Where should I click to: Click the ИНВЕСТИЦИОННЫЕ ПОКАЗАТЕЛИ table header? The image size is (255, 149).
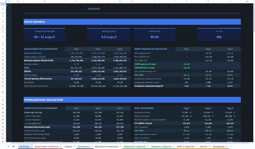coord(150,49)
